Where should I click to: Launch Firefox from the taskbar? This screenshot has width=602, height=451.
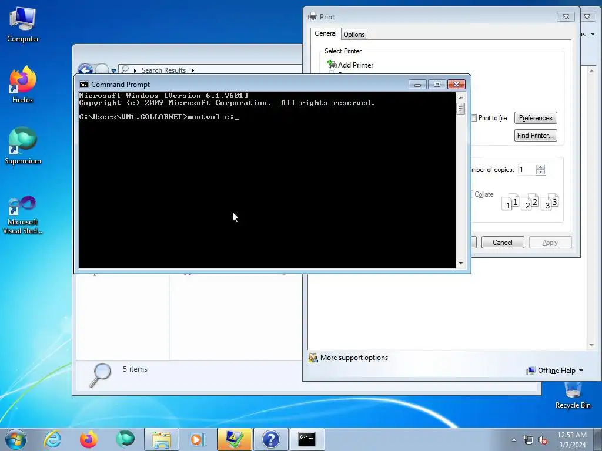pos(89,439)
